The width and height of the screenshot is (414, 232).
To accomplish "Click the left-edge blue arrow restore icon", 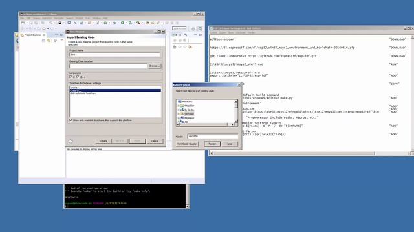I will [x=17, y=41].
